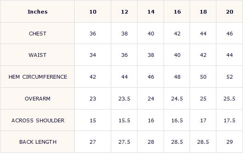Select the size 14 column header
This screenshot has width=244, height=154.
pos(151,12)
